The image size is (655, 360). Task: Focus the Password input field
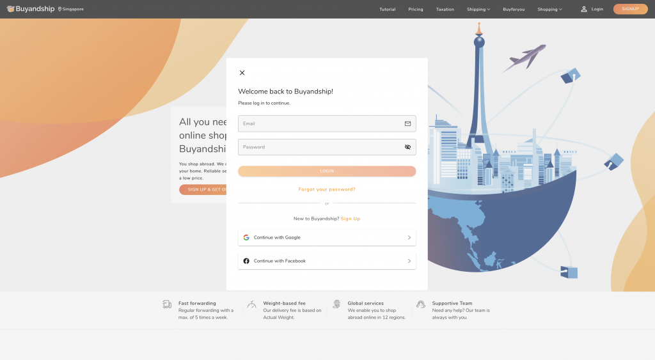click(327, 147)
